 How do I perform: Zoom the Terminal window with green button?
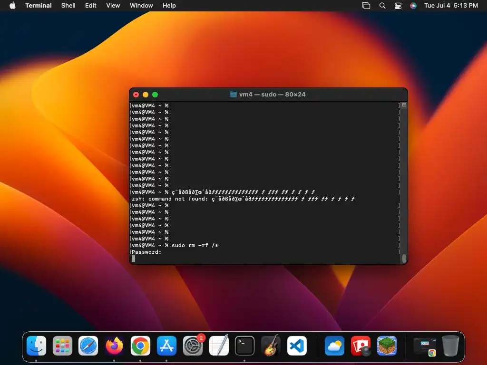coord(155,95)
